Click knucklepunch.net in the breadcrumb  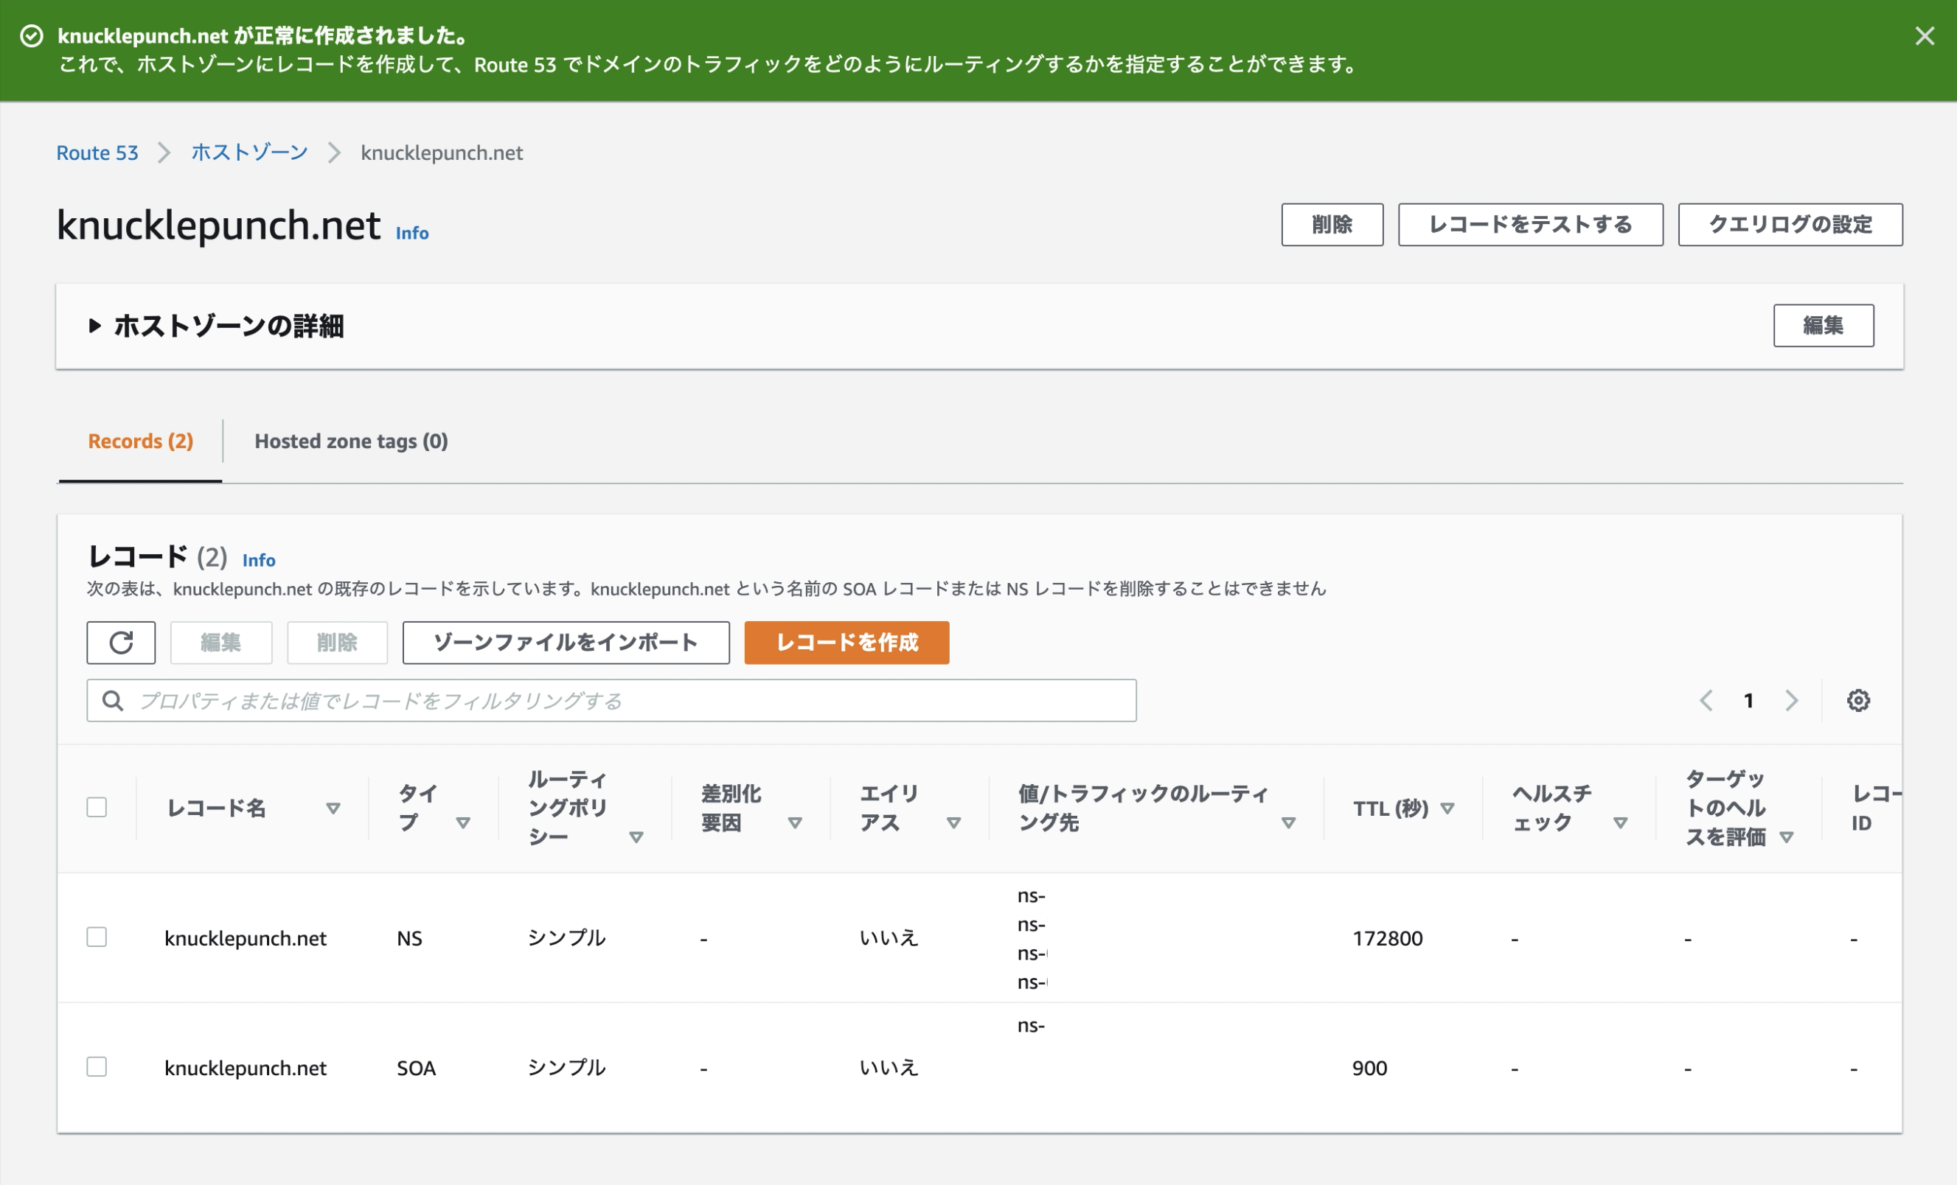coord(442,153)
